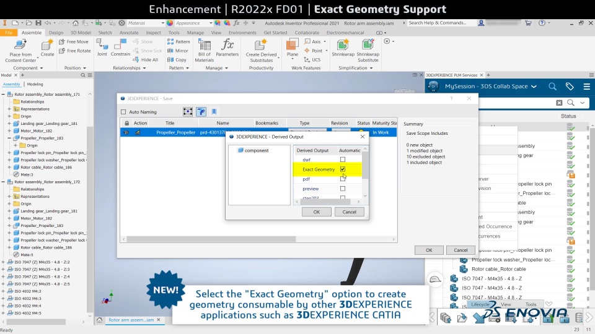This screenshot has height=334, width=595.
Task: Open the Bill of Materials
Action: [204, 51]
